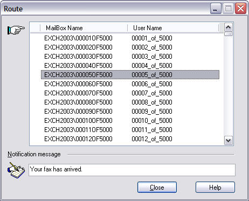Select mailbox EXCH2003\00012OF5000
Viewport: 249px width, 201px height.
point(78,139)
